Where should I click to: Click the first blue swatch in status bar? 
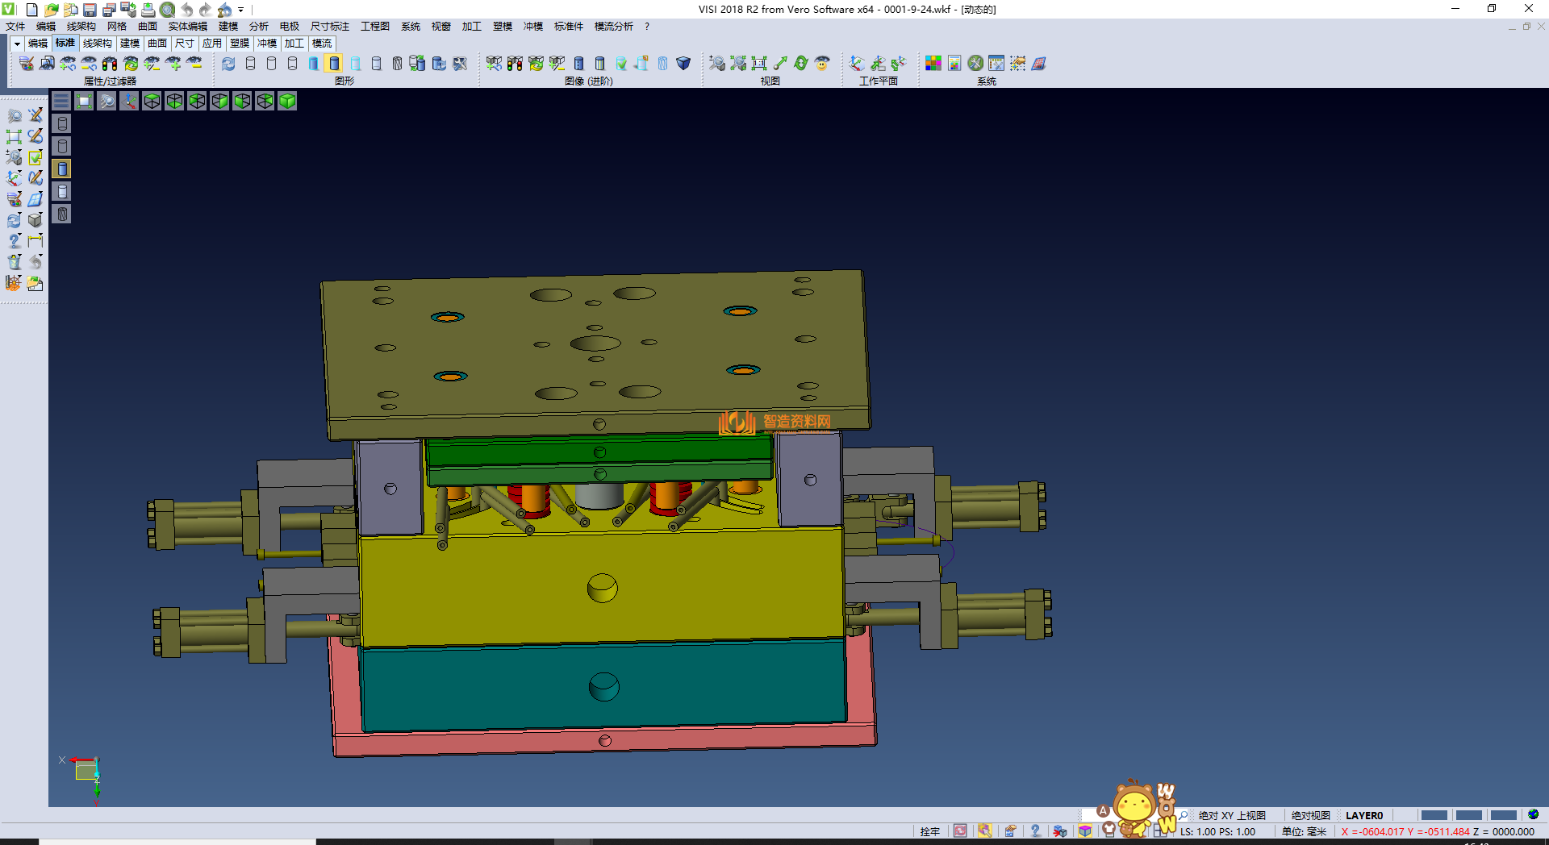click(x=1434, y=815)
